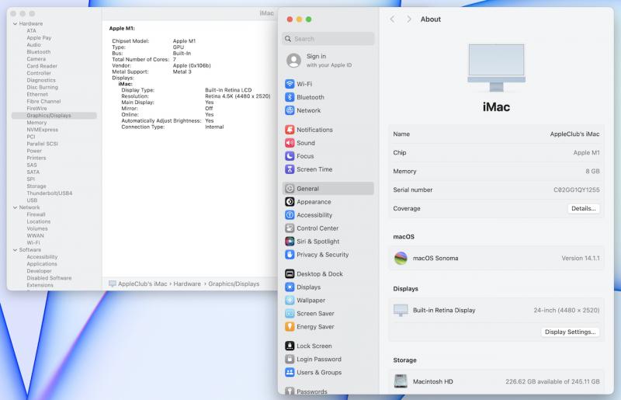621x400 pixels.
Task: Open Wi-Fi settings icon in sidebar
Action: click(290, 84)
